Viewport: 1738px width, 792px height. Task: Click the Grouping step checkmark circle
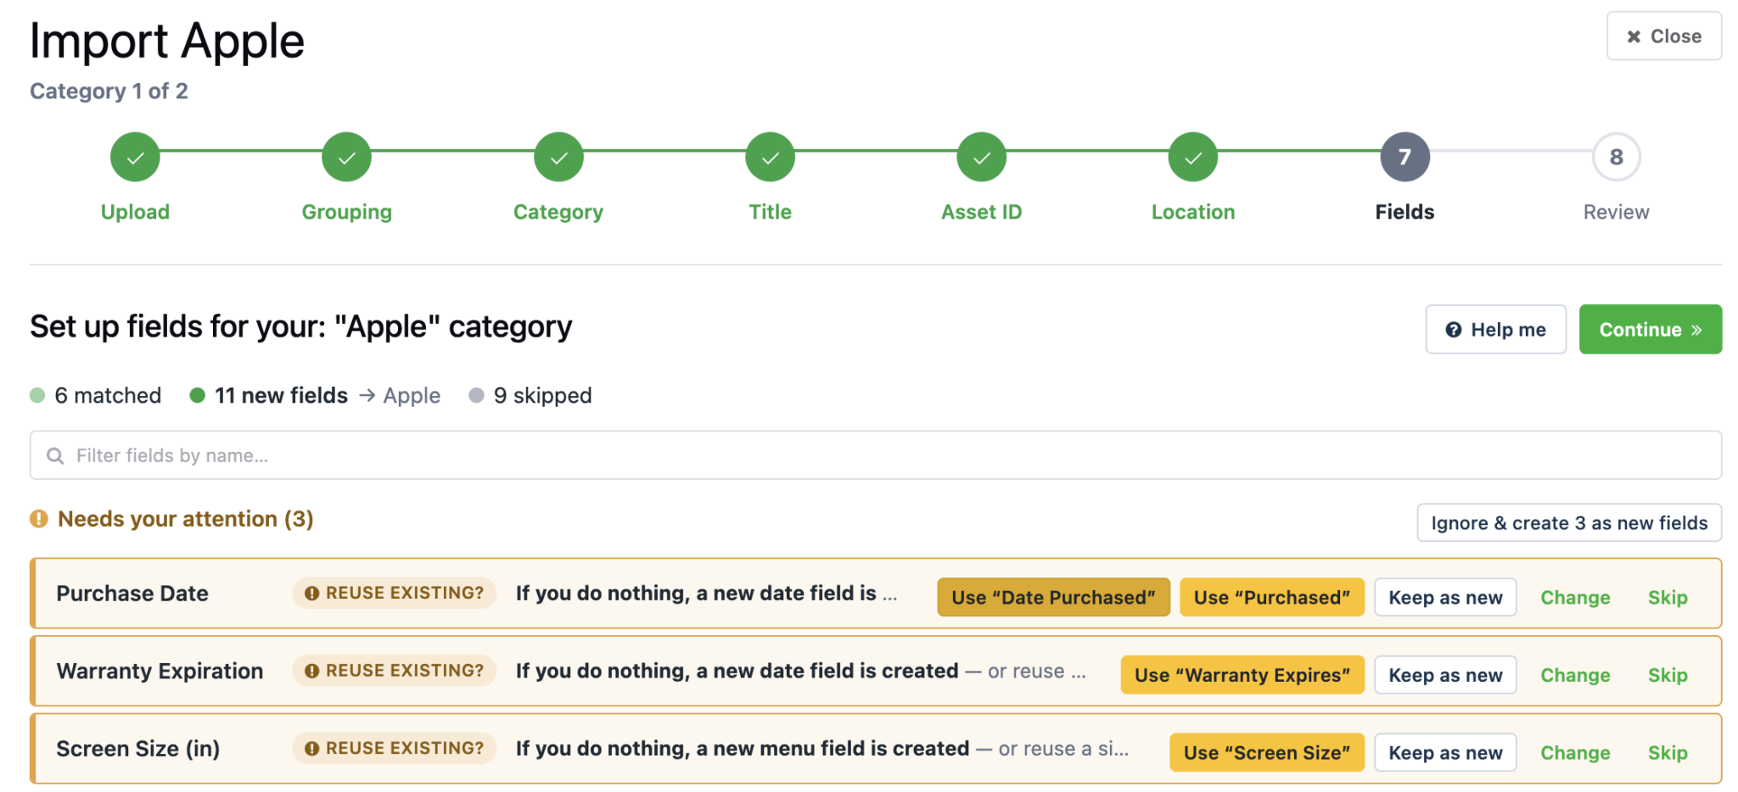pos(346,157)
